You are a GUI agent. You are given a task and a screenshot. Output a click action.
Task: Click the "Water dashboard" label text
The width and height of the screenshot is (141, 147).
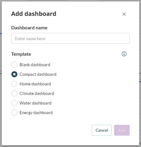pos(36,103)
